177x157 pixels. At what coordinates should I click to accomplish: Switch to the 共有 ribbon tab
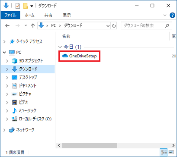(48, 15)
